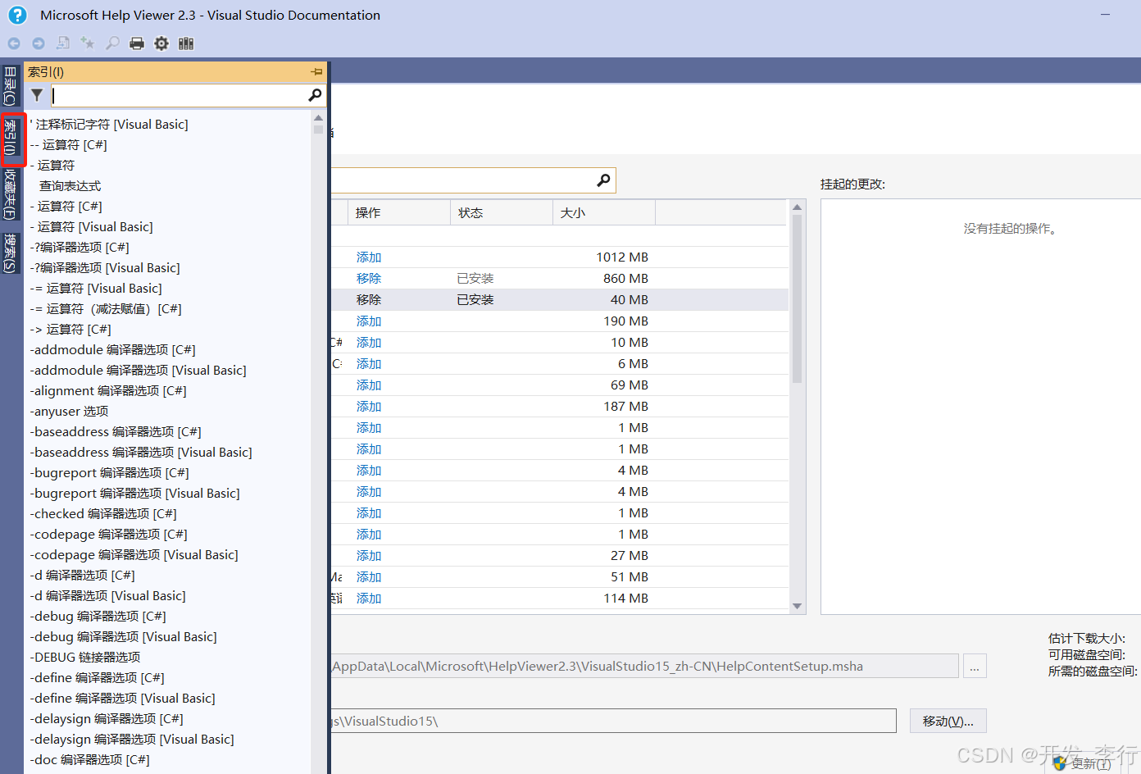Switch to the 目录(C) side tab
This screenshot has width=1141, height=774.
[x=10, y=85]
